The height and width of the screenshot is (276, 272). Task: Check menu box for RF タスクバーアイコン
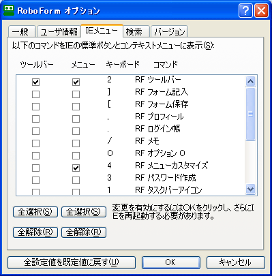pyautogui.click(x=76, y=191)
